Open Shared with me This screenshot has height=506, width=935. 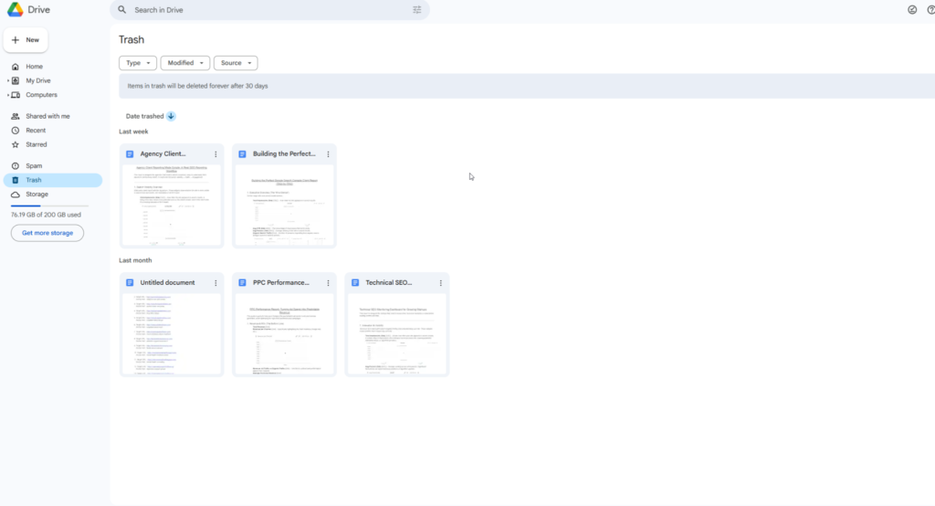(47, 116)
